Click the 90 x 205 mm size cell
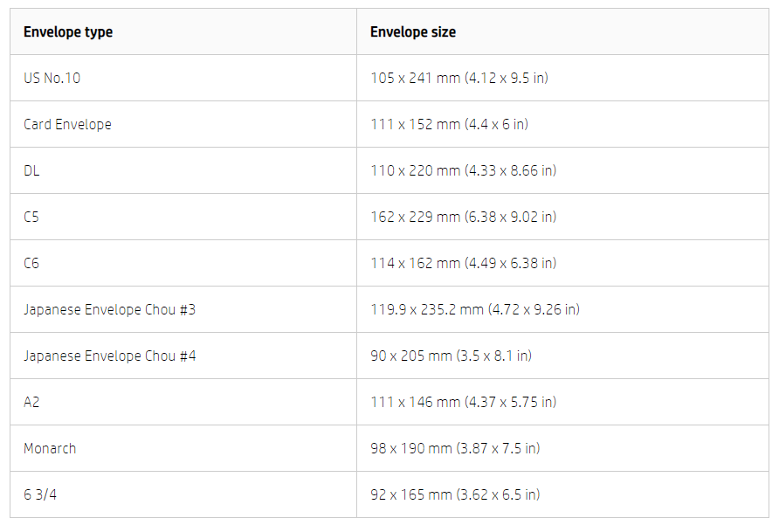 [x=451, y=356]
